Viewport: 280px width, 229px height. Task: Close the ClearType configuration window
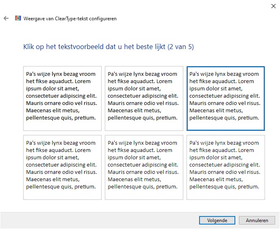point(273,6)
